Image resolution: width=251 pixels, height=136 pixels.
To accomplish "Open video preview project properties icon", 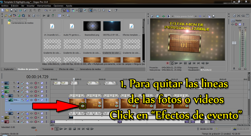I will (x=152, y=16).
